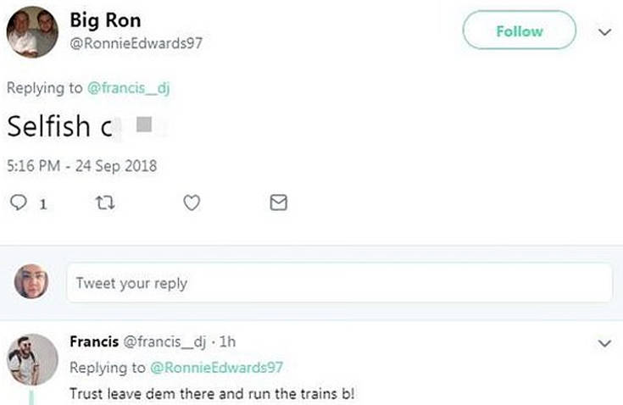This screenshot has width=623, height=405.
Task: Click your own avatar beside reply box
Action: (x=31, y=282)
